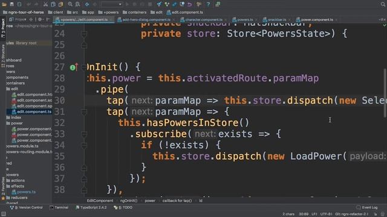Click the Cut scissors icon

tap(45, 4)
